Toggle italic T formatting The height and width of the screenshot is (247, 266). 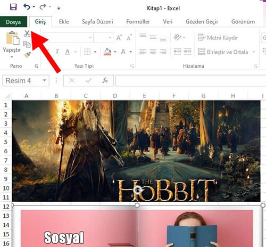point(57,52)
